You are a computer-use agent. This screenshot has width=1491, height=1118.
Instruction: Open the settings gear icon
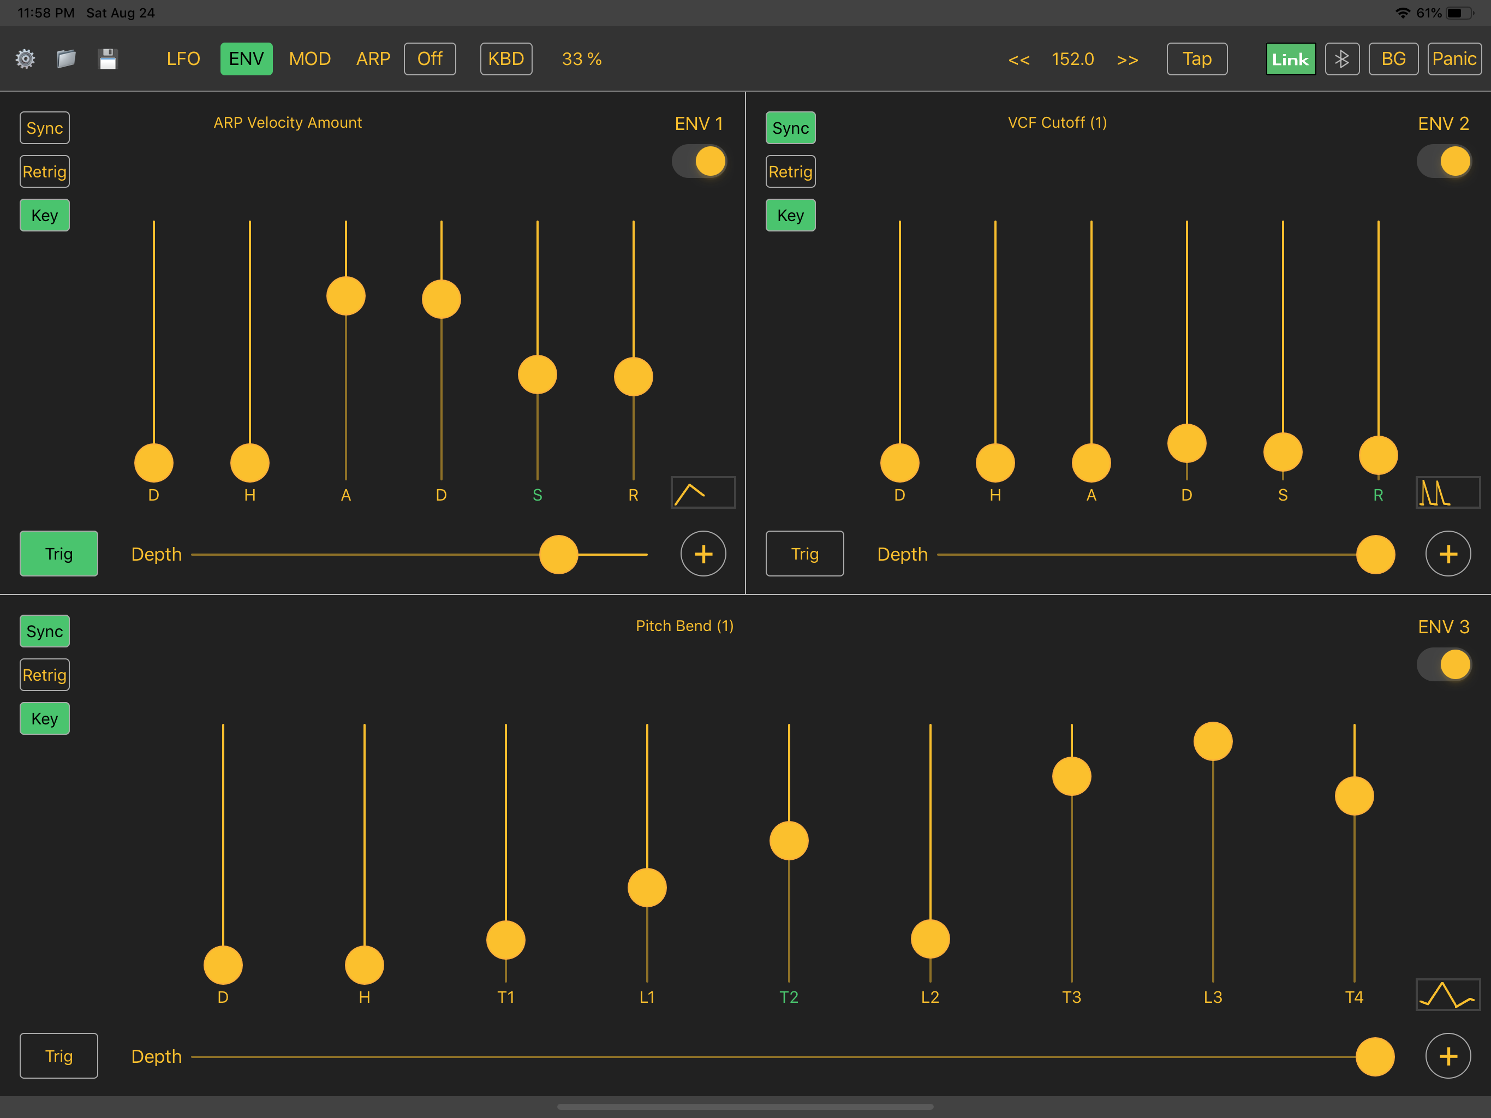[x=26, y=60]
